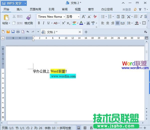Expand bullet list options
Image resolution: width=150 pixels, height=130 pixels.
coord(106,17)
